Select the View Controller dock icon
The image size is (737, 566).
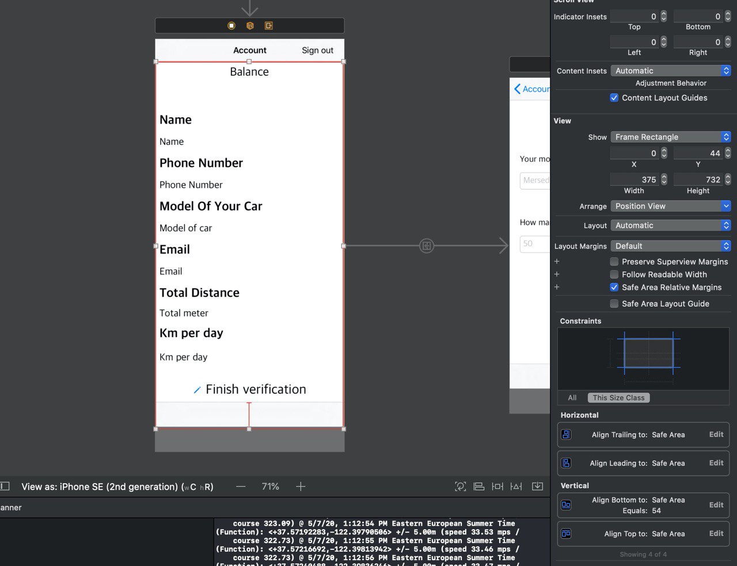coord(231,26)
